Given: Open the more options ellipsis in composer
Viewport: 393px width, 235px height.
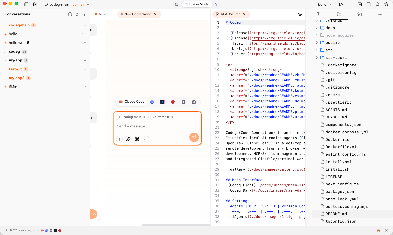Looking at the screenshot, I should point(146,139).
